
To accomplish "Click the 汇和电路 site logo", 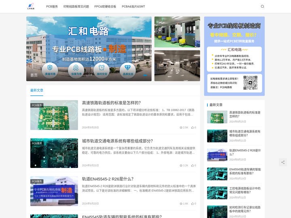I will point(31,6).
